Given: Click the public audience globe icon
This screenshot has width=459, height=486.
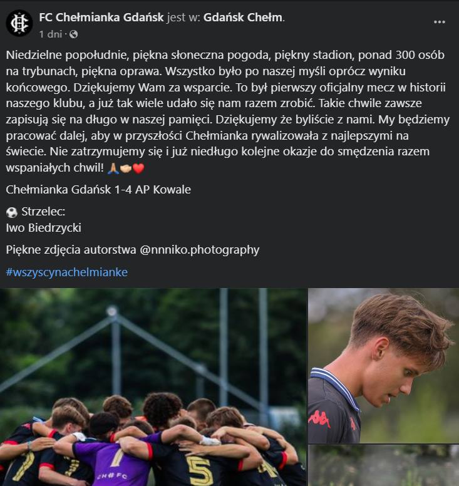Looking at the screenshot, I should [74, 33].
